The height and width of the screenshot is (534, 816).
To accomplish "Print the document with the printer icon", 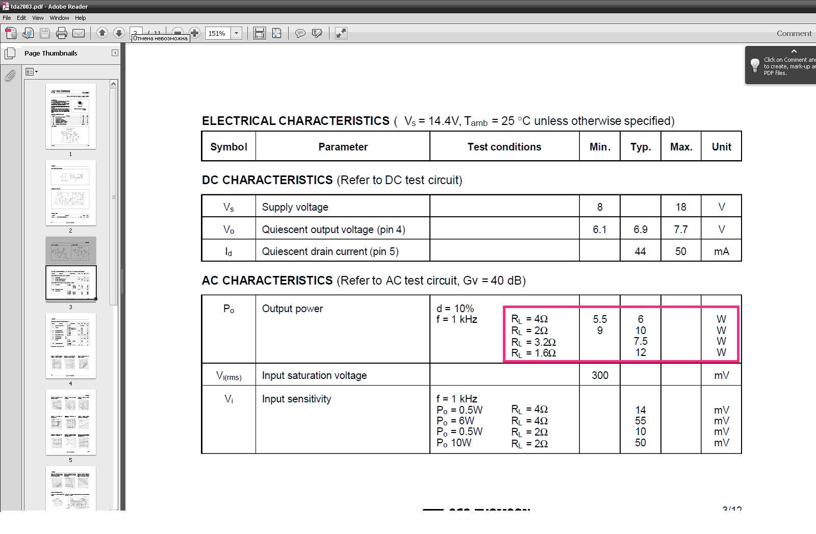I will (x=62, y=34).
